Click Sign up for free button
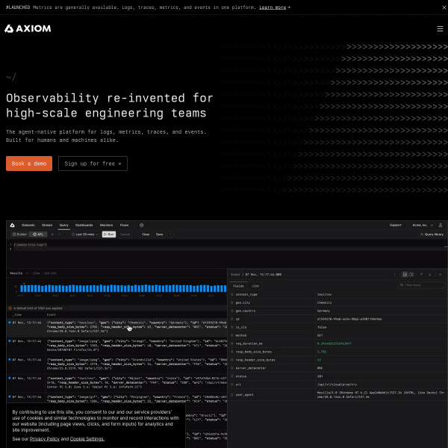The width and height of the screenshot is (448, 448). [93, 164]
